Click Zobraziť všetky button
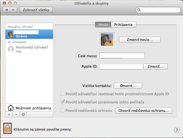The width and height of the screenshot is (183, 138). (x=36, y=10)
